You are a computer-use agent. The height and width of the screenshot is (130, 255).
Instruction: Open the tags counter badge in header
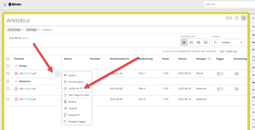click(229, 18)
